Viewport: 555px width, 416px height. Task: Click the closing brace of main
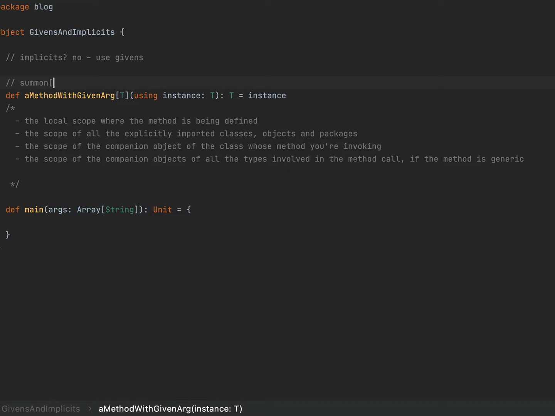8,235
